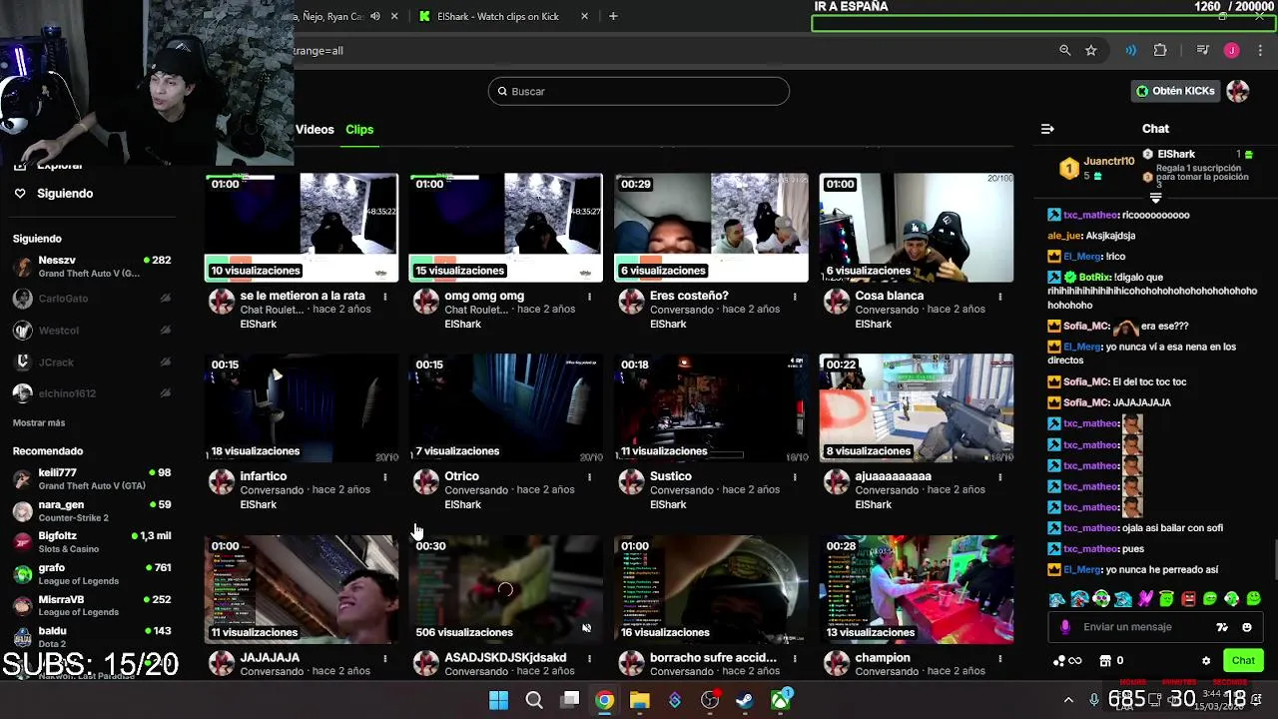Insert the pink X emote
The height and width of the screenshot is (719, 1278).
point(1144,599)
